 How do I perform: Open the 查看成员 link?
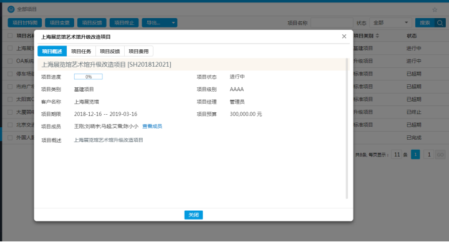152,126
